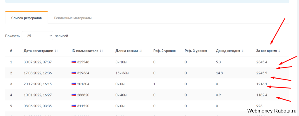The height and width of the screenshot is (116, 299).
Task: Click registration date 20.12.2020, 16:15
Action: [38, 84]
